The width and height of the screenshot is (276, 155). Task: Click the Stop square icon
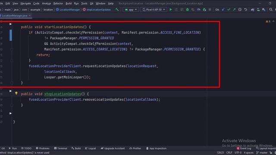pos(210,9)
